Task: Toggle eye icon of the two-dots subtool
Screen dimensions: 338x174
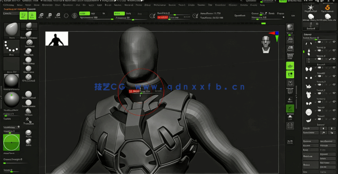Action: click(x=334, y=77)
